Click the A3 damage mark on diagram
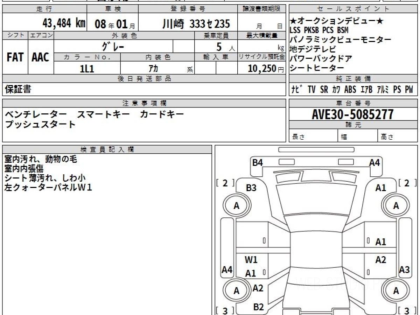420x315 pixels. (x=404, y=269)
